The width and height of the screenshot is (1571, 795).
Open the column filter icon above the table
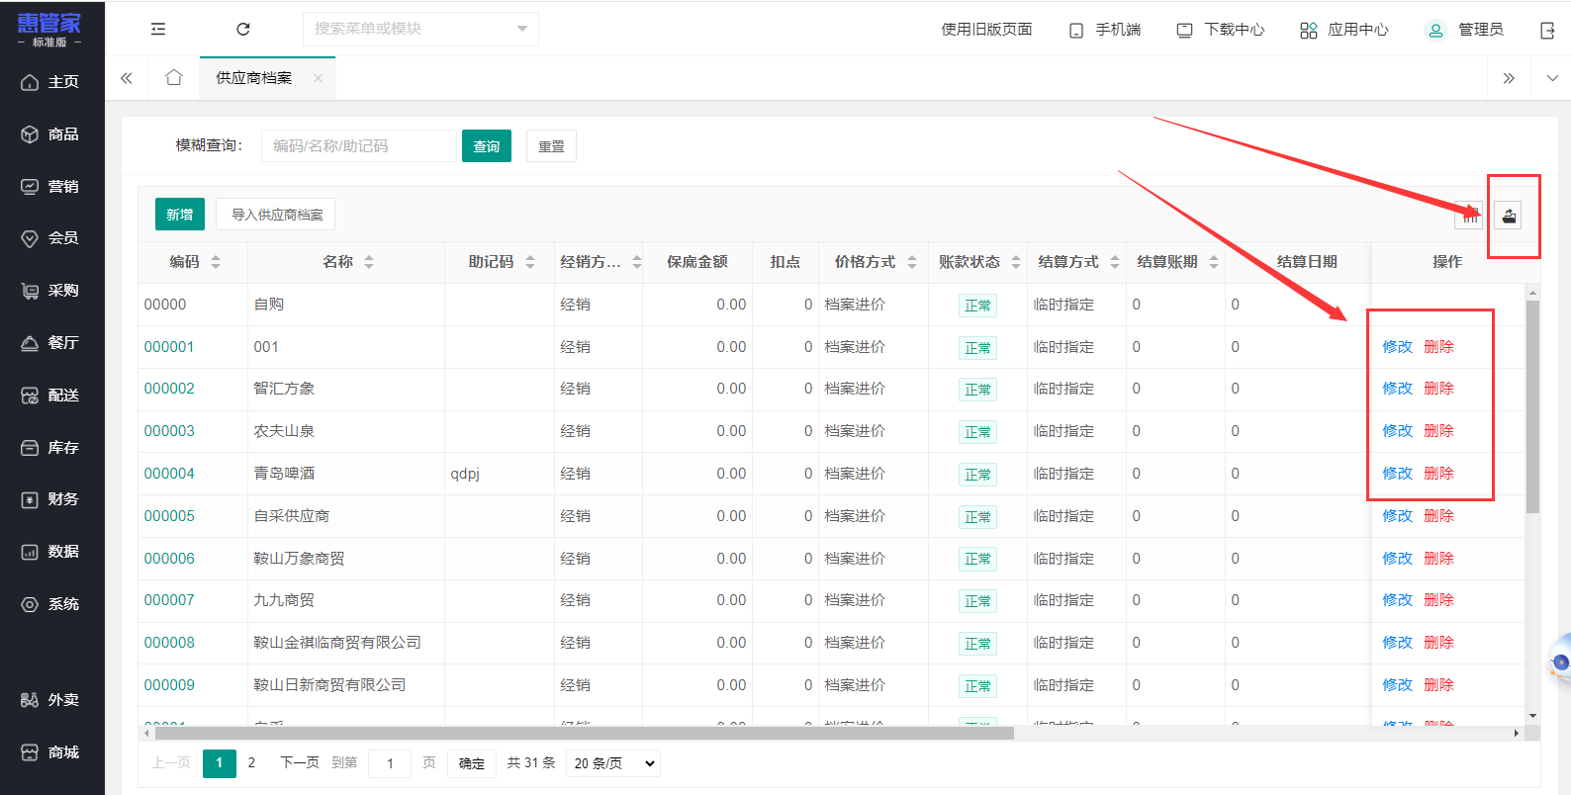tap(1470, 216)
